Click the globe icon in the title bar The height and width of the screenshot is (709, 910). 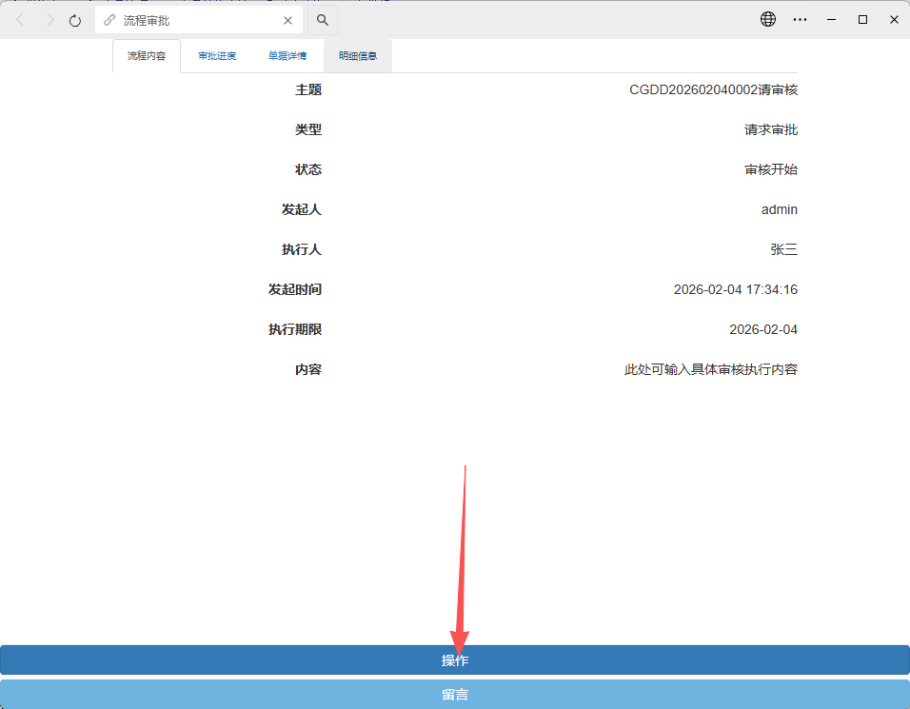[768, 19]
